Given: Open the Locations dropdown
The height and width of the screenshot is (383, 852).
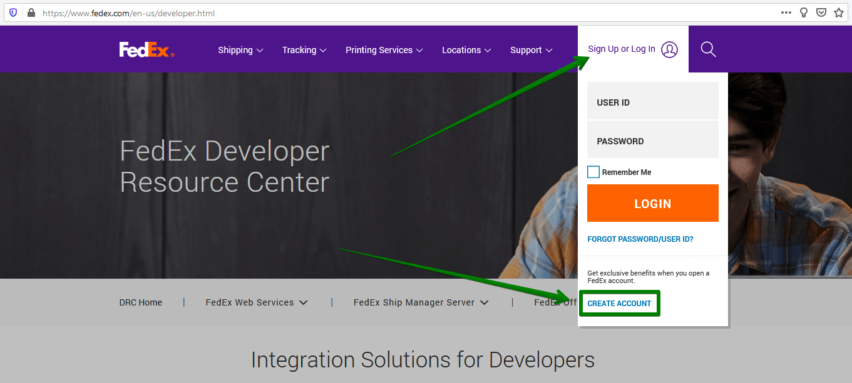Looking at the screenshot, I should pos(466,50).
